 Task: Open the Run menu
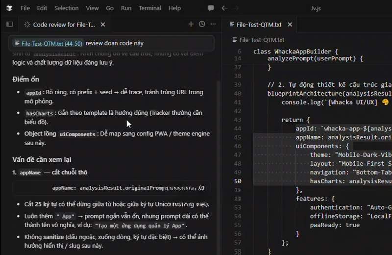tap(126, 8)
